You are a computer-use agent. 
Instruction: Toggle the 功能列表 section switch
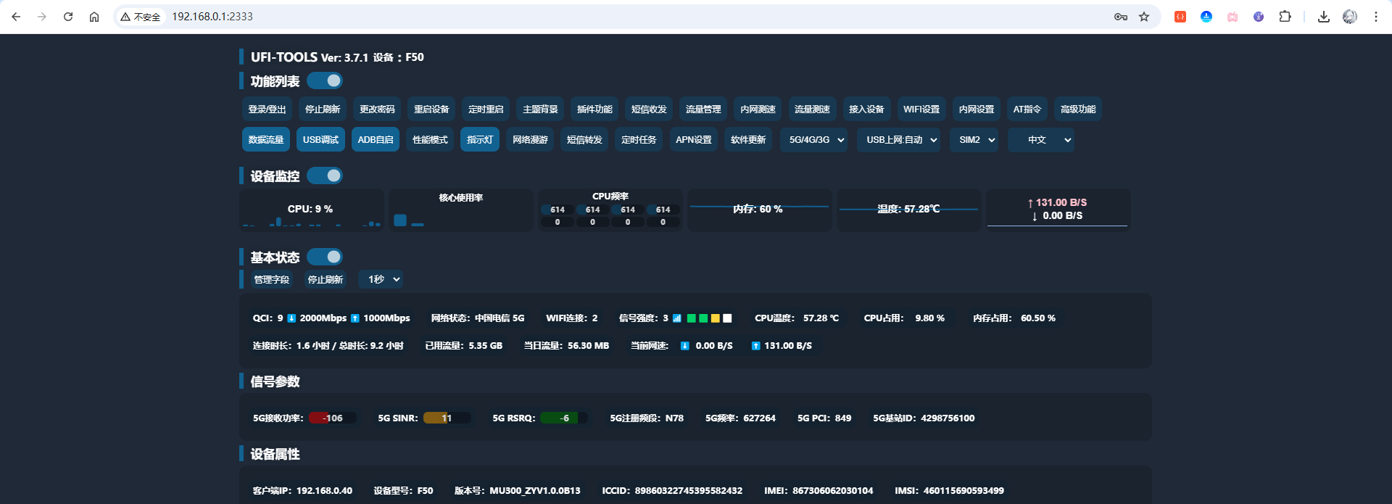(x=325, y=80)
